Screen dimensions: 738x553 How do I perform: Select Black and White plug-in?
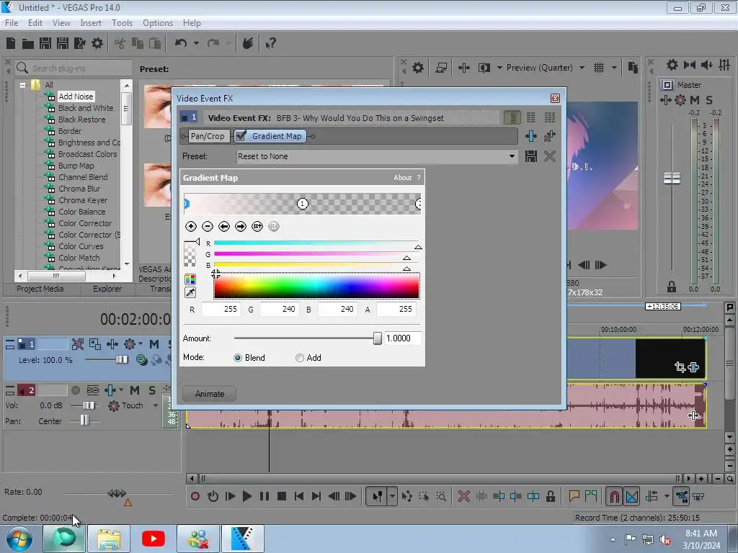point(86,108)
